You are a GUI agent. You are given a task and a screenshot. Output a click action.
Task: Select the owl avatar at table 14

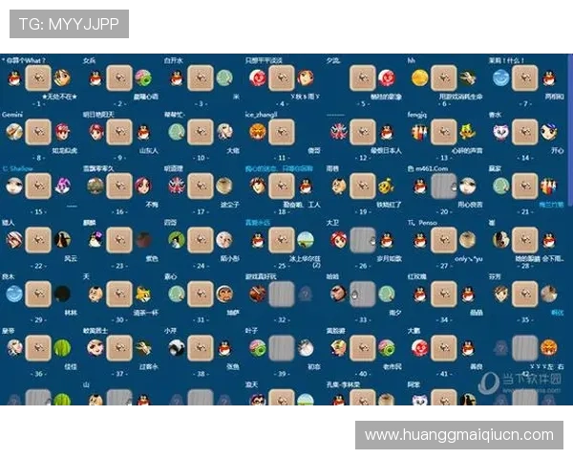(x=501, y=132)
